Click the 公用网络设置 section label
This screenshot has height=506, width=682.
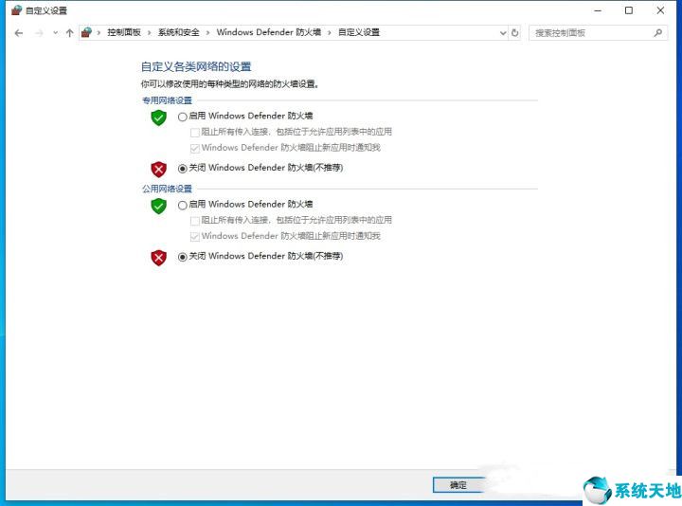click(x=167, y=189)
